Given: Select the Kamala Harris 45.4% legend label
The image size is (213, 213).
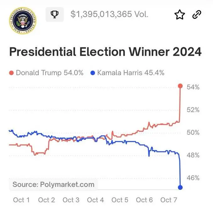Looking at the screenshot, I should click(131, 73).
